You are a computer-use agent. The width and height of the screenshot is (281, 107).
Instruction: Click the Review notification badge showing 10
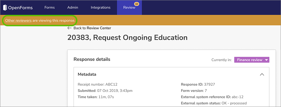pyautogui.click(x=137, y=4)
